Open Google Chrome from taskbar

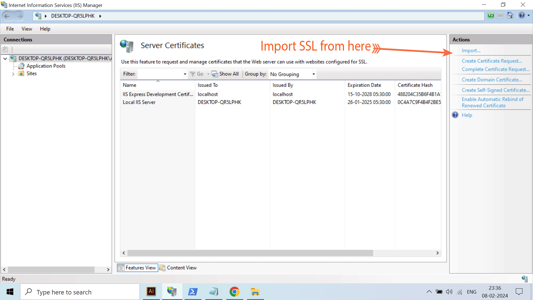point(235,292)
